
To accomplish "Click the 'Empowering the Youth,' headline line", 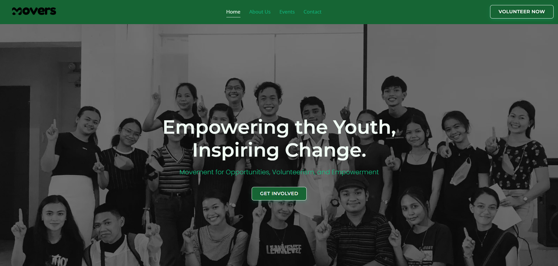I will click(x=279, y=127).
